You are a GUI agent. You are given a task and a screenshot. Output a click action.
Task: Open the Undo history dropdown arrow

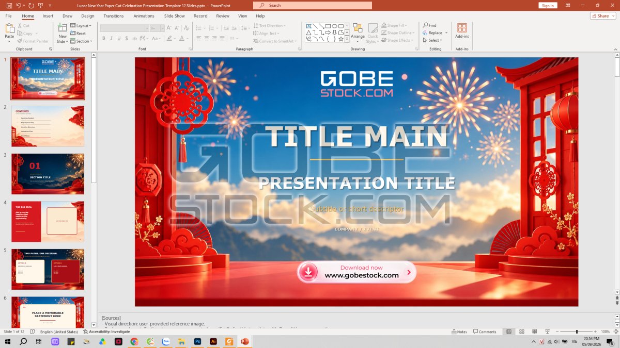pyautogui.click(x=24, y=5)
